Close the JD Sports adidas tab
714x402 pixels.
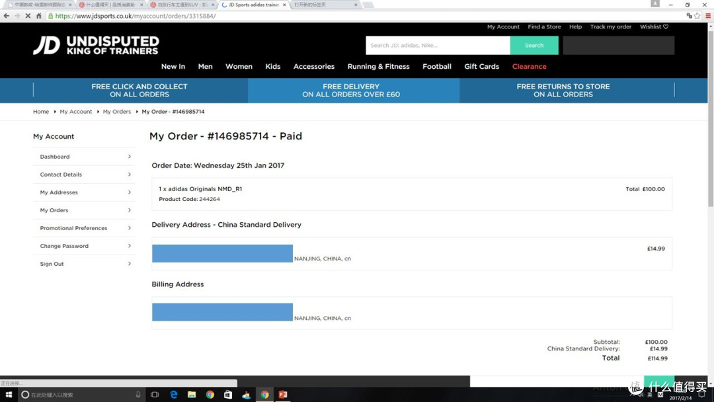[x=284, y=5]
